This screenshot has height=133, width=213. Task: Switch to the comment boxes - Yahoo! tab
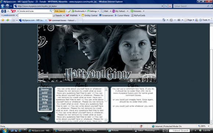[63, 21]
